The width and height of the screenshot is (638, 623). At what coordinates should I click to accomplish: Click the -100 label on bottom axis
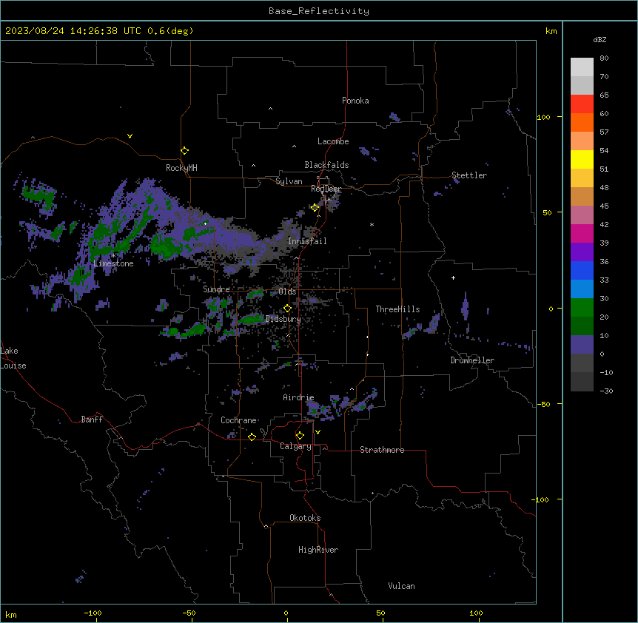pos(93,613)
